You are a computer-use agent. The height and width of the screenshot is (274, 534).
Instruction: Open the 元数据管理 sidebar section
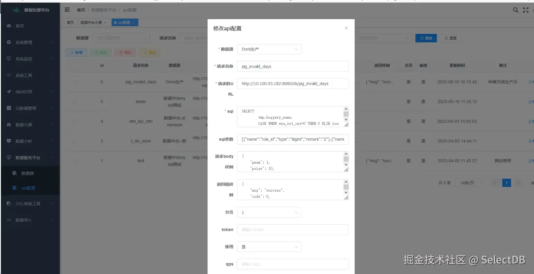point(25,108)
